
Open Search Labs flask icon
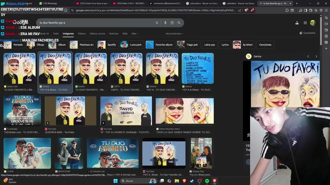297,23
